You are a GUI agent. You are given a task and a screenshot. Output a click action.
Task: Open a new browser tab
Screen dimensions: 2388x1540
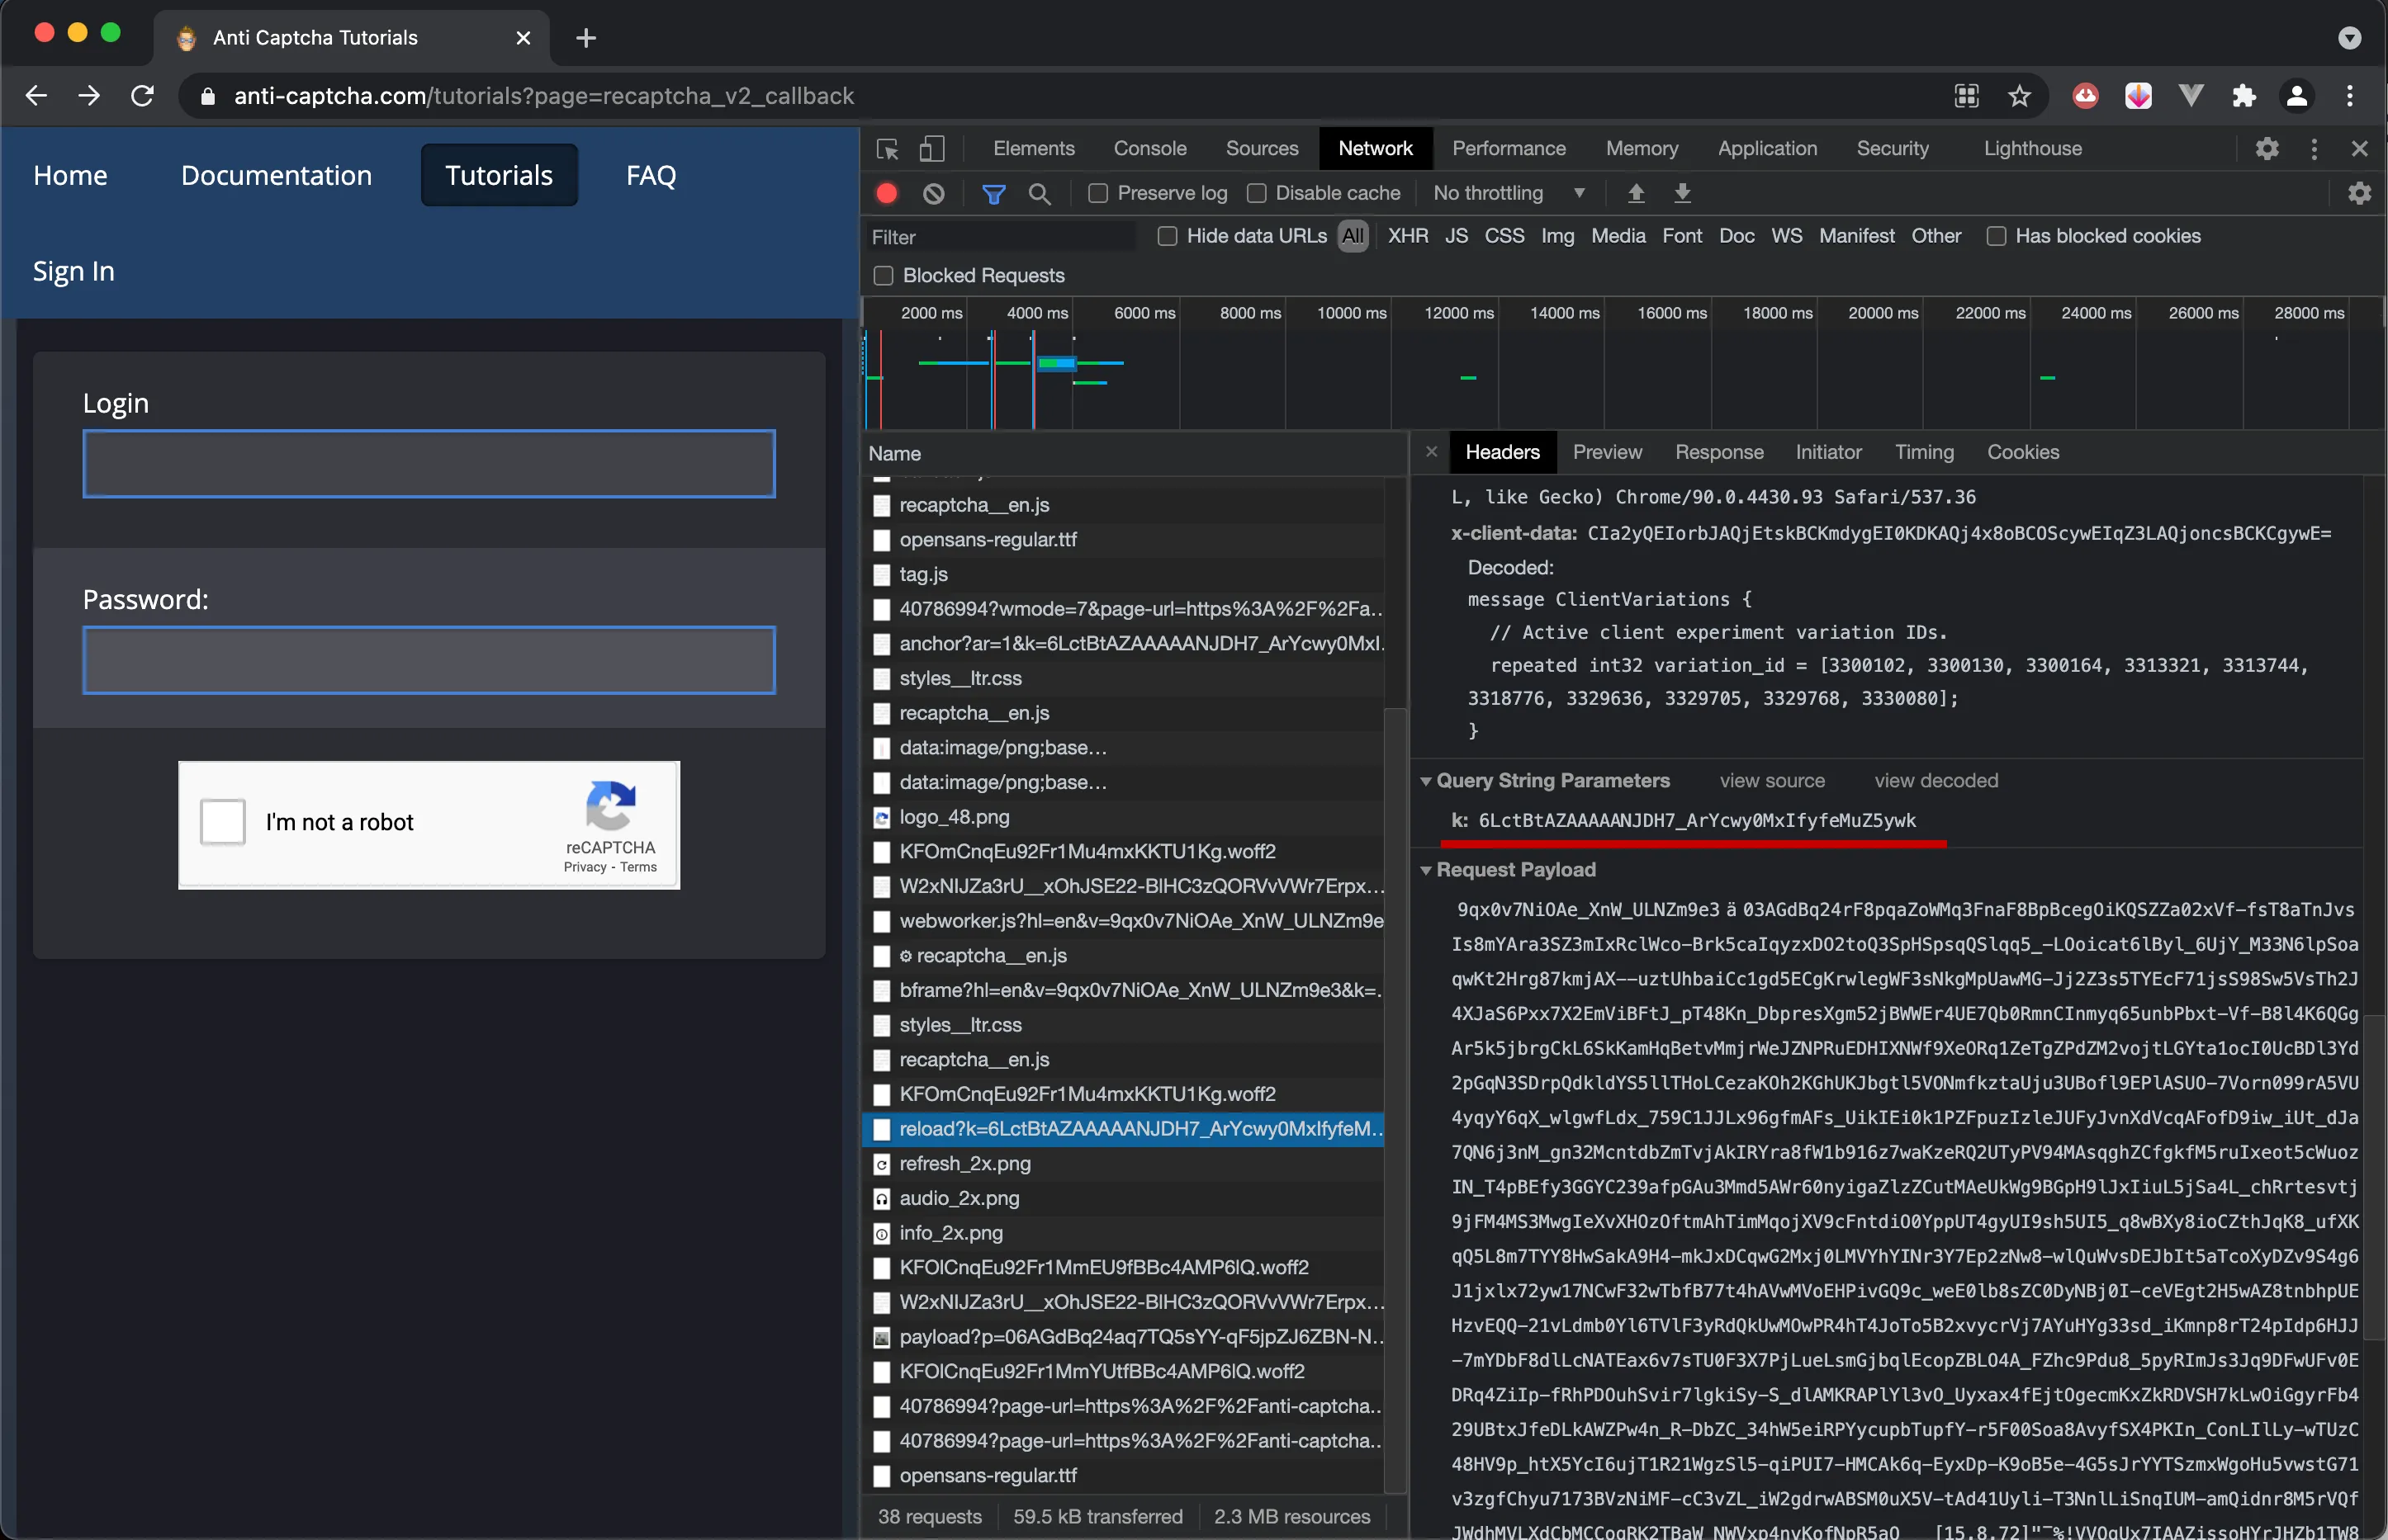[x=586, y=38]
